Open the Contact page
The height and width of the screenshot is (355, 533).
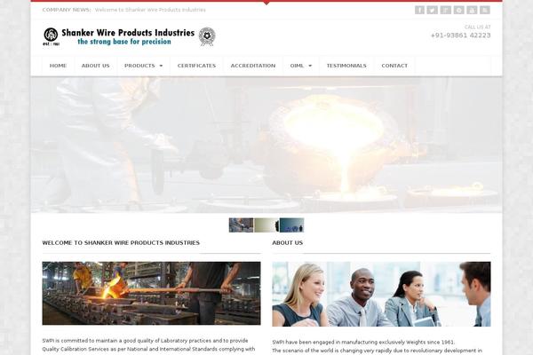pos(394,66)
